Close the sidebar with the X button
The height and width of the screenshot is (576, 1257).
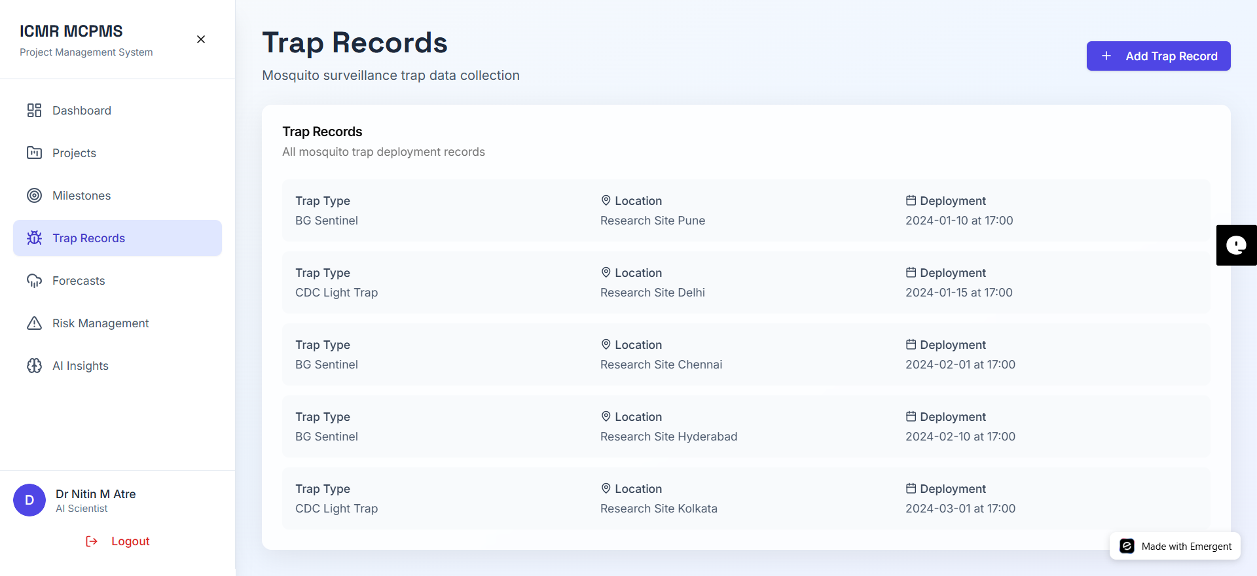[x=201, y=39]
